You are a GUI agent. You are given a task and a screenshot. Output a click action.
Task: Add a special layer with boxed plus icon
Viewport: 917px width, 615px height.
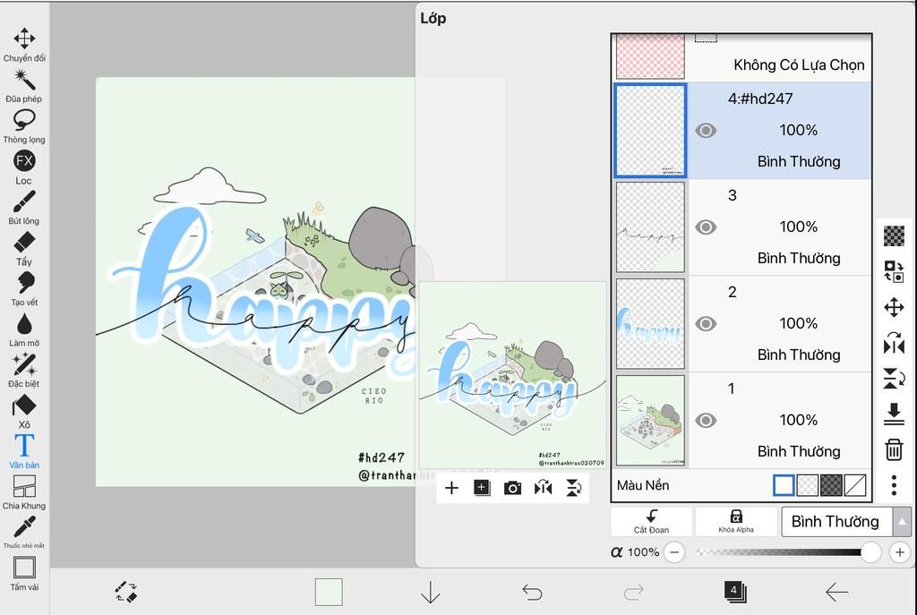click(x=482, y=488)
